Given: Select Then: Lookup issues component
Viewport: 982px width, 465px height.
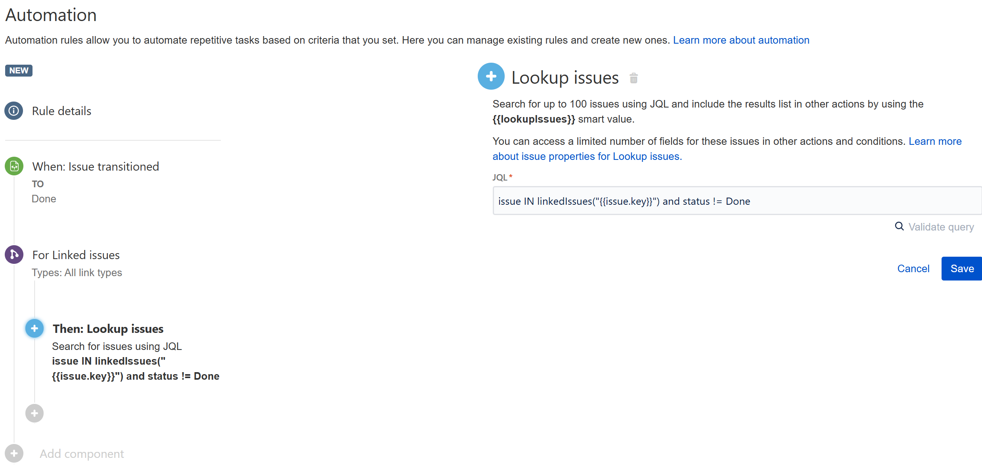Looking at the screenshot, I should tap(108, 329).
